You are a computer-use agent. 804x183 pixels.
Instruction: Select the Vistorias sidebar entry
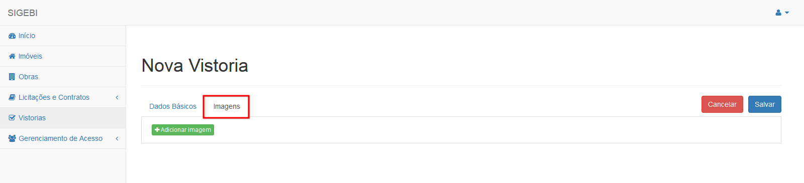tap(63, 118)
